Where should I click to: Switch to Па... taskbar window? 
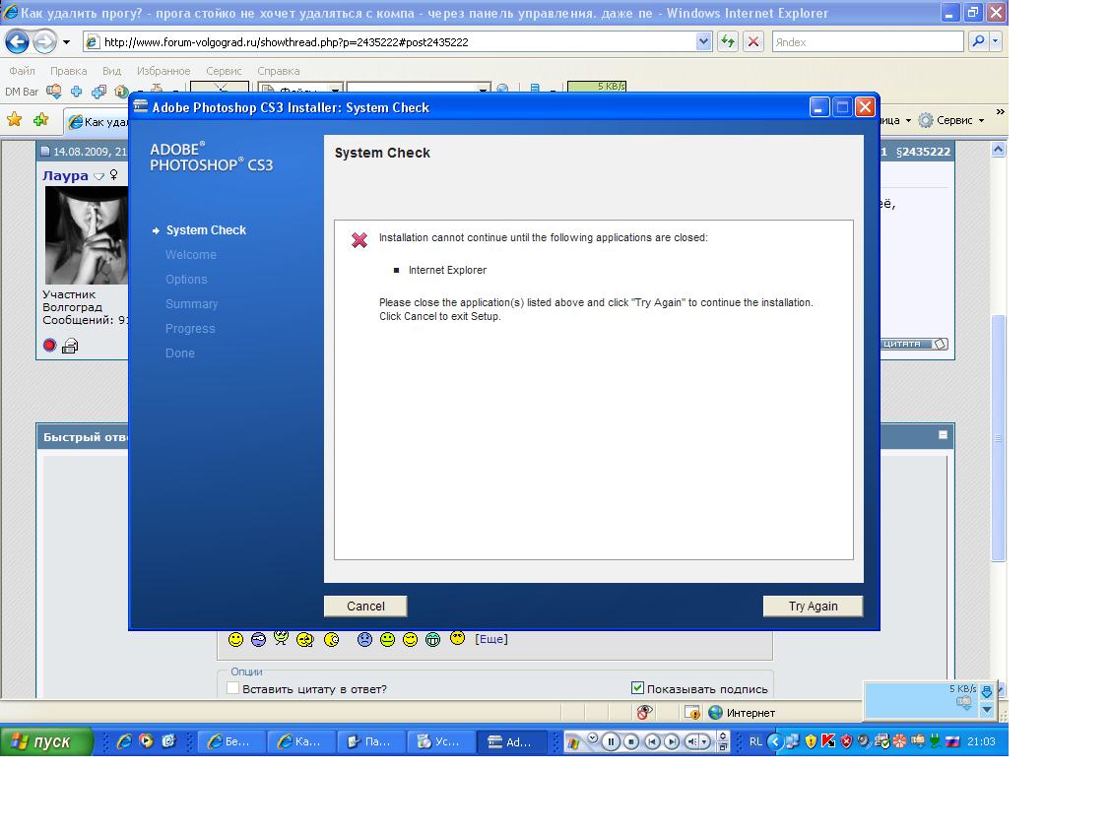371,741
